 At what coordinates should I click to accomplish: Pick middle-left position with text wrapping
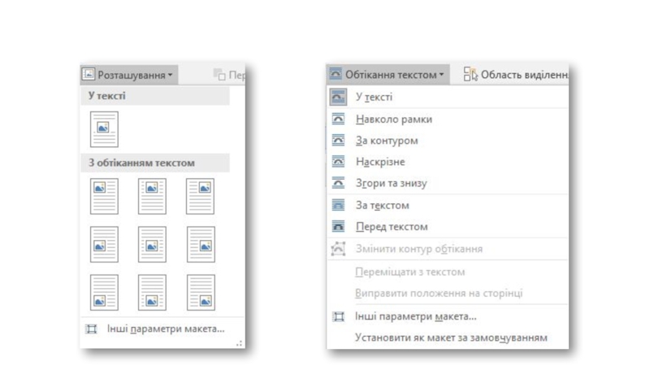(x=104, y=244)
